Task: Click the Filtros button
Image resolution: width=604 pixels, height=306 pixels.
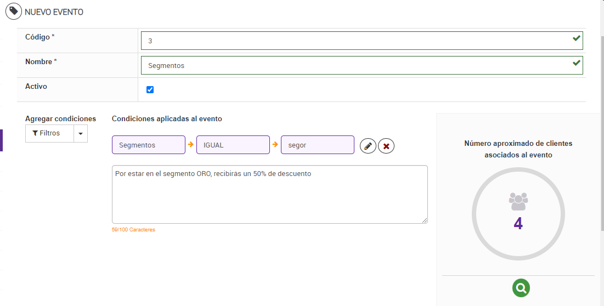Action: click(49, 133)
